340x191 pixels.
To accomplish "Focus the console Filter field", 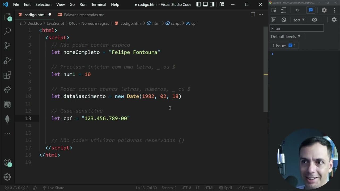I will (x=297, y=28).
